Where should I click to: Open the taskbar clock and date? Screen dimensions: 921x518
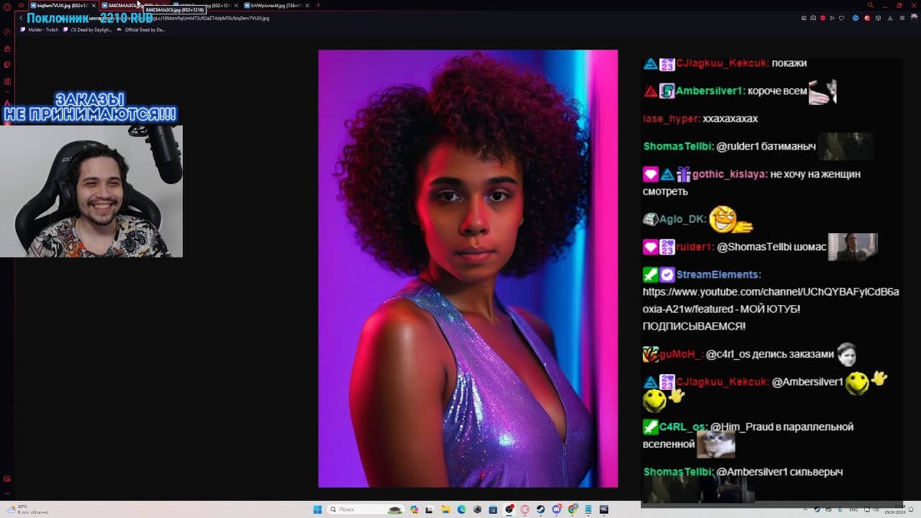pos(894,509)
